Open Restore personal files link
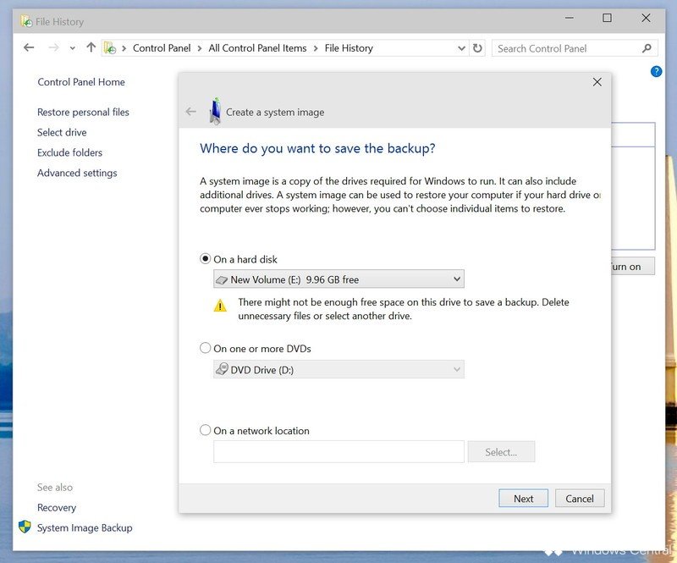This screenshot has height=563, width=677. click(83, 113)
